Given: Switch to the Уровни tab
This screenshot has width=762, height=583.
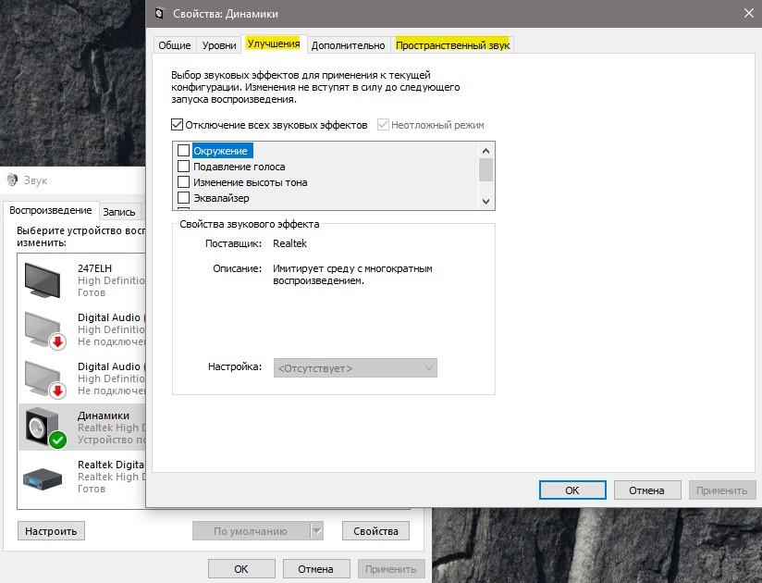Looking at the screenshot, I should tap(219, 45).
